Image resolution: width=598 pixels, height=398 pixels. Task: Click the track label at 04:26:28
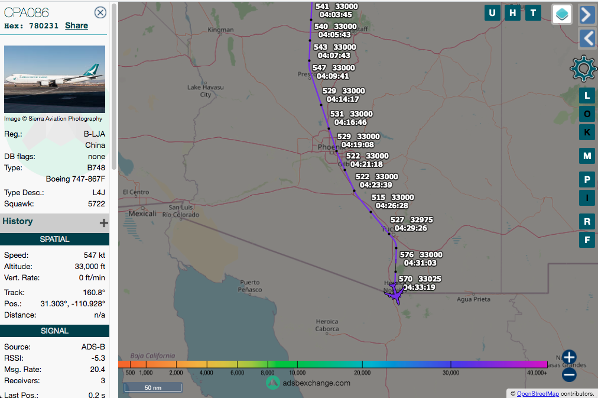392,202
